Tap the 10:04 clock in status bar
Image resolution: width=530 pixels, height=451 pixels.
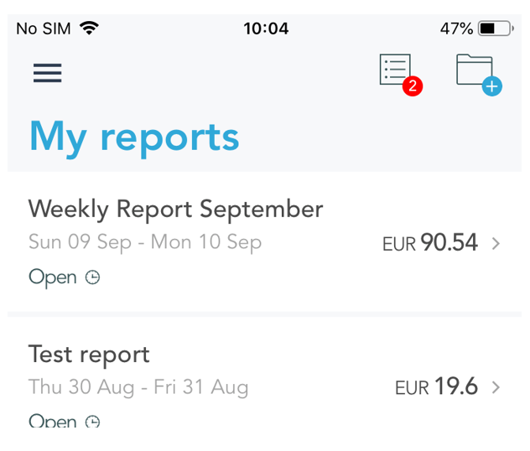(x=266, y=29)
